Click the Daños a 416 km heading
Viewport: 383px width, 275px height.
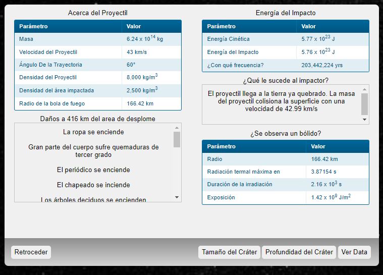tap(98, 119)
